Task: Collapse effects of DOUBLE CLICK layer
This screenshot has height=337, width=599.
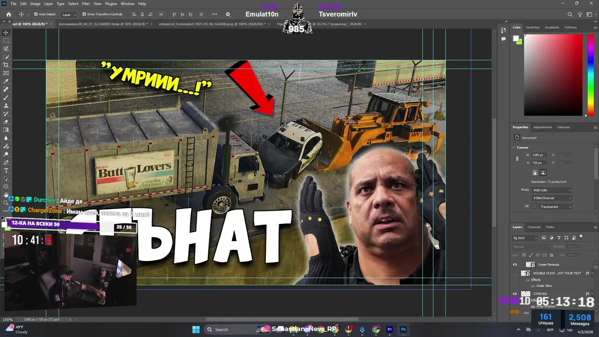Action: [592, 273]
